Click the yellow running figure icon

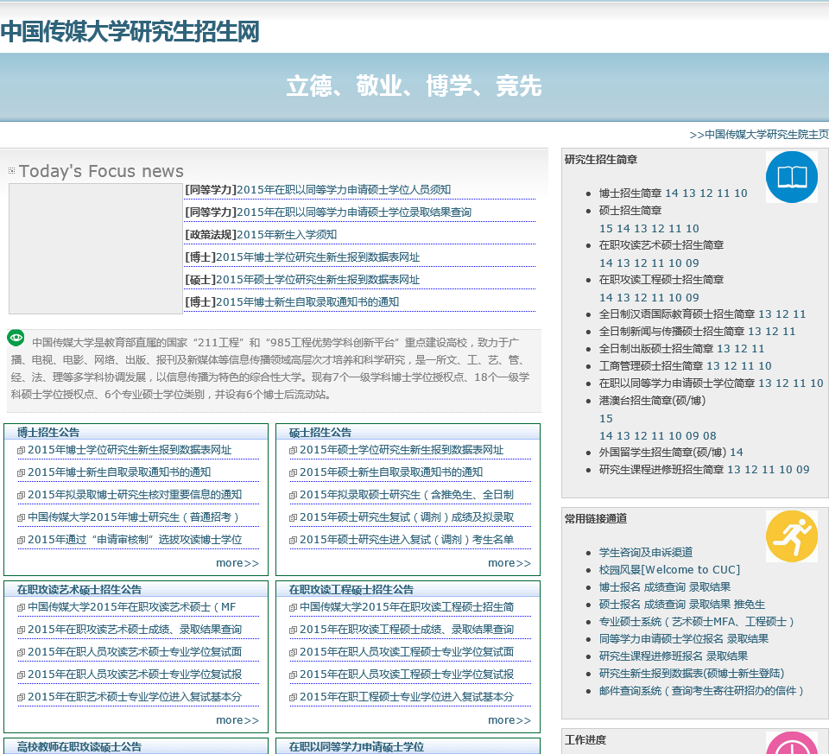(x=791, y=536)
